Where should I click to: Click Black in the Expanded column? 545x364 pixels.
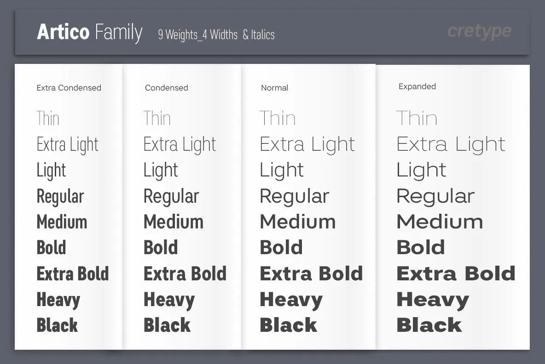[429, 325]
